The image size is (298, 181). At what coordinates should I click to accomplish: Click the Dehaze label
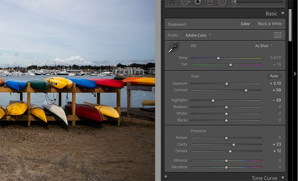point(181,151)
